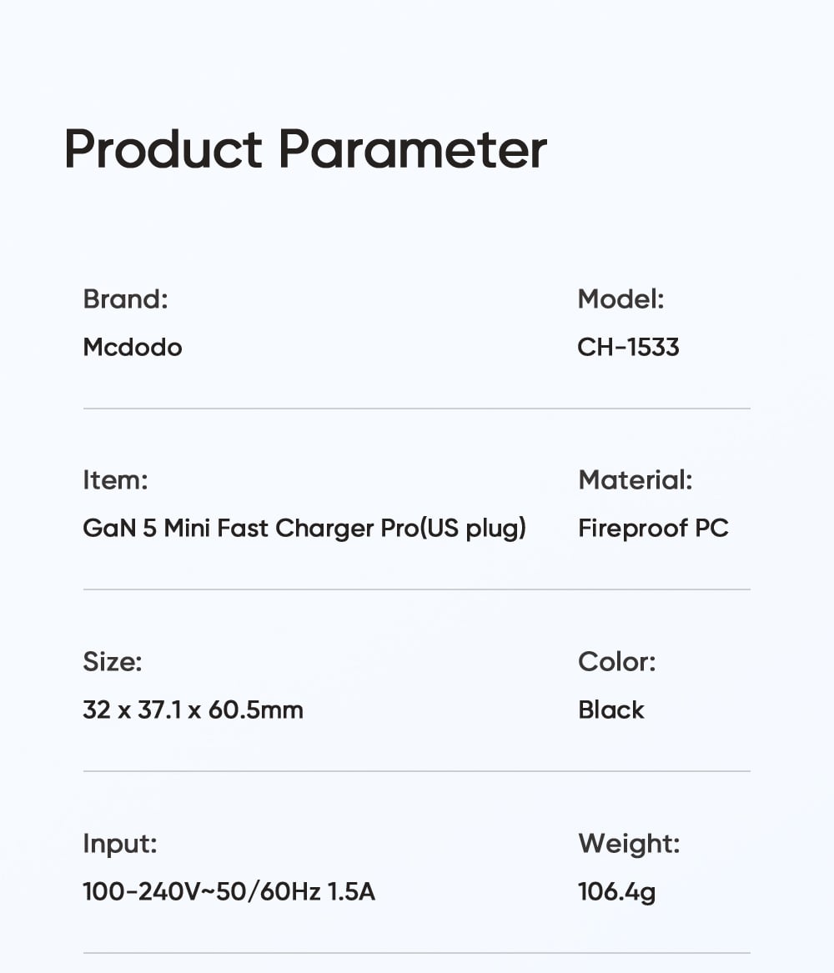Click the divider line below the Brand row
This screenshot has width=834, height=973.
[417, 409]
